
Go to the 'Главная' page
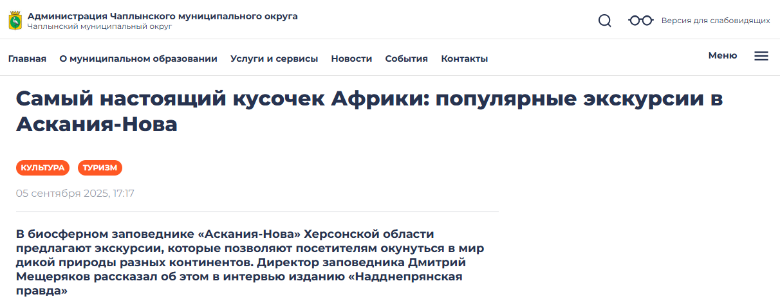pyautogui.click(x=27, y=59)
